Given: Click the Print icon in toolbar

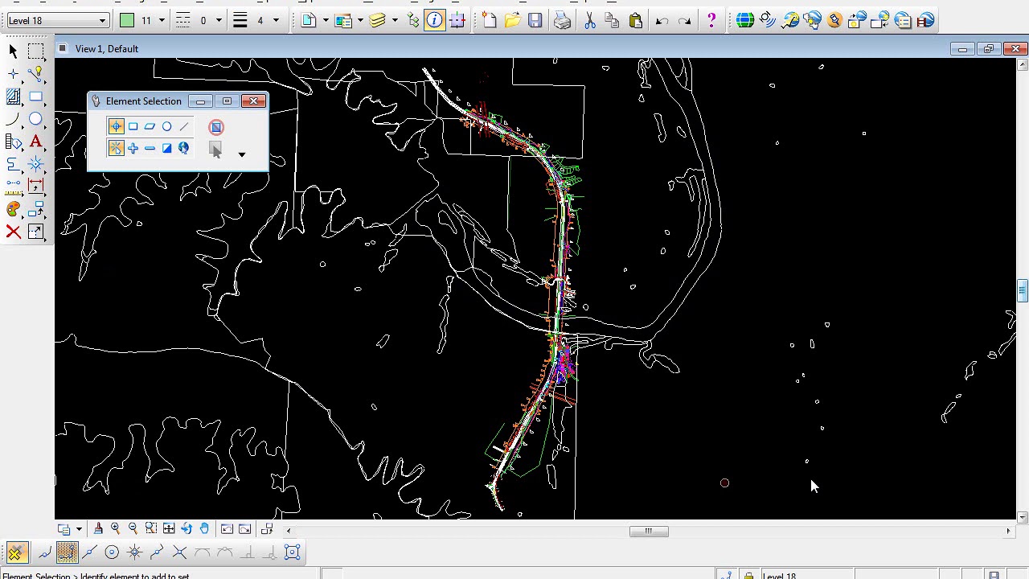Looking at the screenshot, I should pos(562,20).
